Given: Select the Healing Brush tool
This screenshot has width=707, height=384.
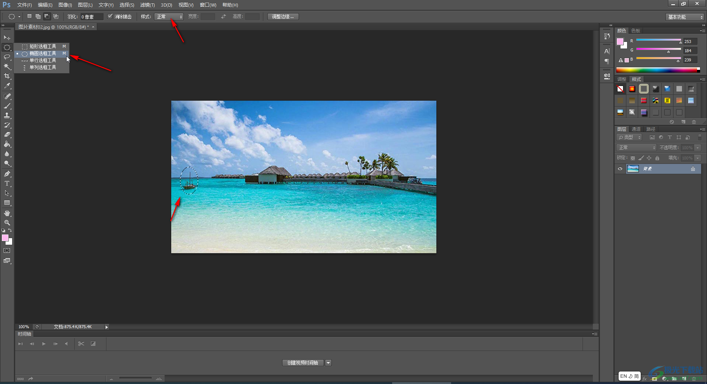Looking at the screenshot, I should point(7,96).
